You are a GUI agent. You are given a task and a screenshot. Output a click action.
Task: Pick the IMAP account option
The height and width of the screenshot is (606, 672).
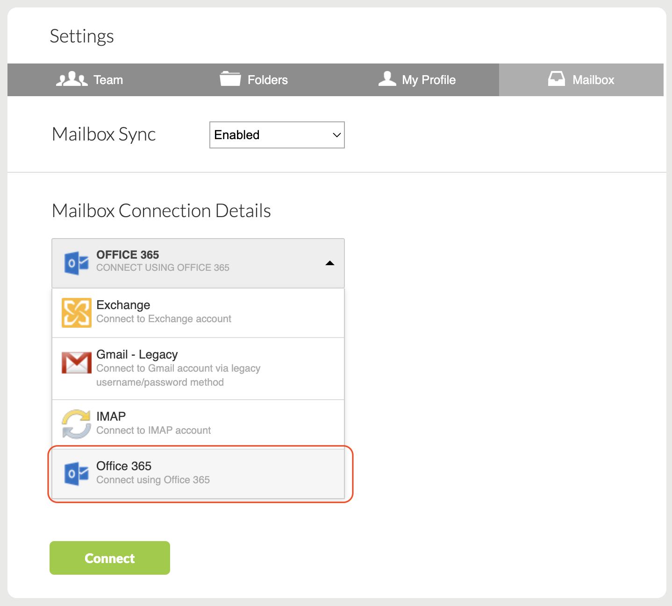pos(198,423)
